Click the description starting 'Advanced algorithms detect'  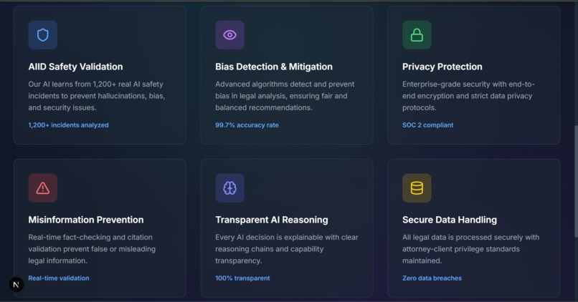tap(285, 96)
